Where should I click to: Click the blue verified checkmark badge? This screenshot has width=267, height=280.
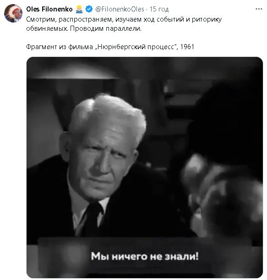click(89, 9)
